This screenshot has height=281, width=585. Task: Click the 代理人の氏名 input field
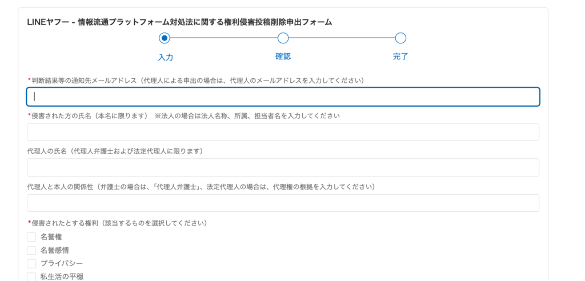tap(283, 167)
